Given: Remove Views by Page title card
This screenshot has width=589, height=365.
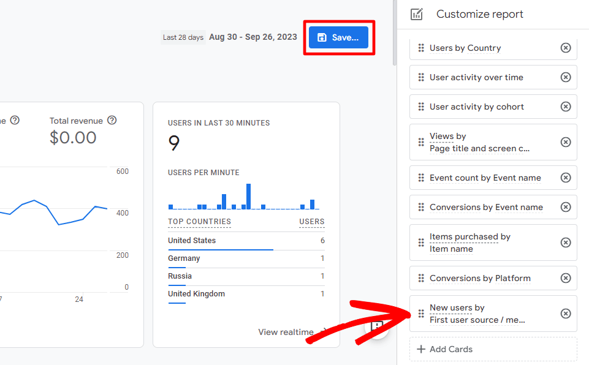Looking at the screenshot, I should (x=566, y=142).
